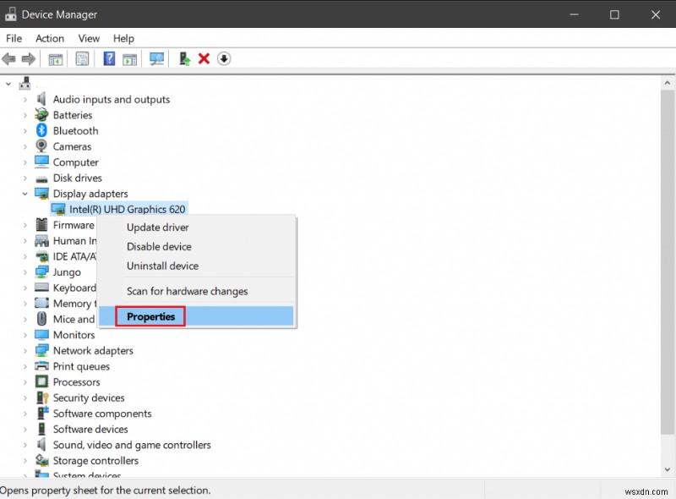Image resolution: width=676 pixels, height=499 pixels.
Task: Select the Print queues row
Action: pos(81,366)
